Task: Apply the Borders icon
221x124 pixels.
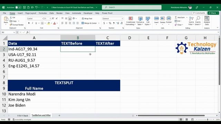Action: [x=42, y=23]
